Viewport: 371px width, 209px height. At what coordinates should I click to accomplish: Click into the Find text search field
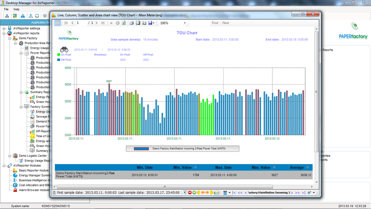pos(199,23)
